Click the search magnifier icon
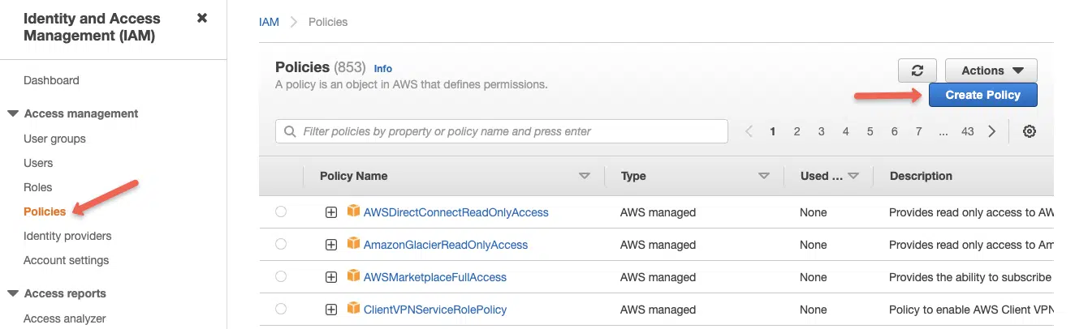Viewport: 1075px width, 329px height. click(290, 131)
